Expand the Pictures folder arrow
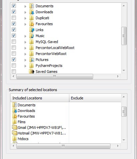This screenshot has height=159, width=137. 25,60
